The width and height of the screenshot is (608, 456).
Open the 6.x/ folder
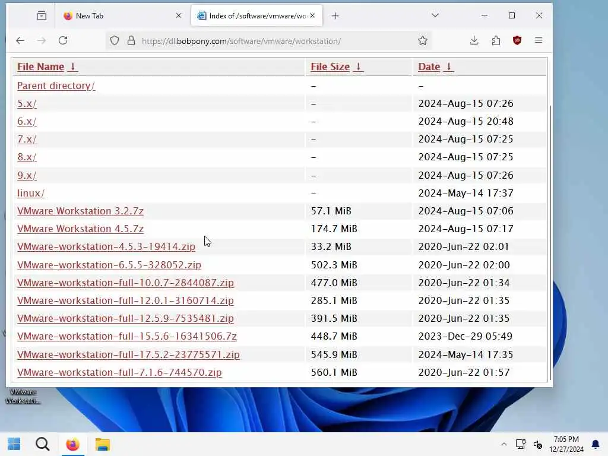pyautogui.click(x=27, y=121)
